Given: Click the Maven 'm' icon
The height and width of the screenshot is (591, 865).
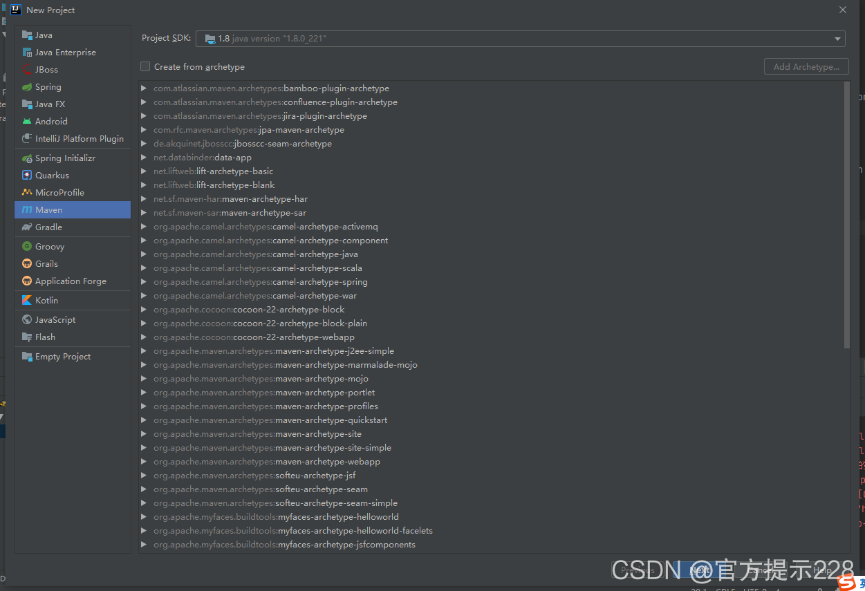Looking at the screenshot, I should point(27,210).
